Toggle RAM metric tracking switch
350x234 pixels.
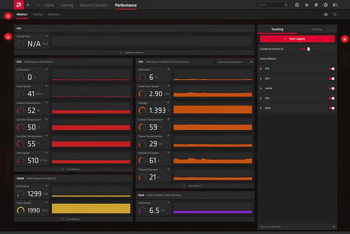tap(332, 108)
